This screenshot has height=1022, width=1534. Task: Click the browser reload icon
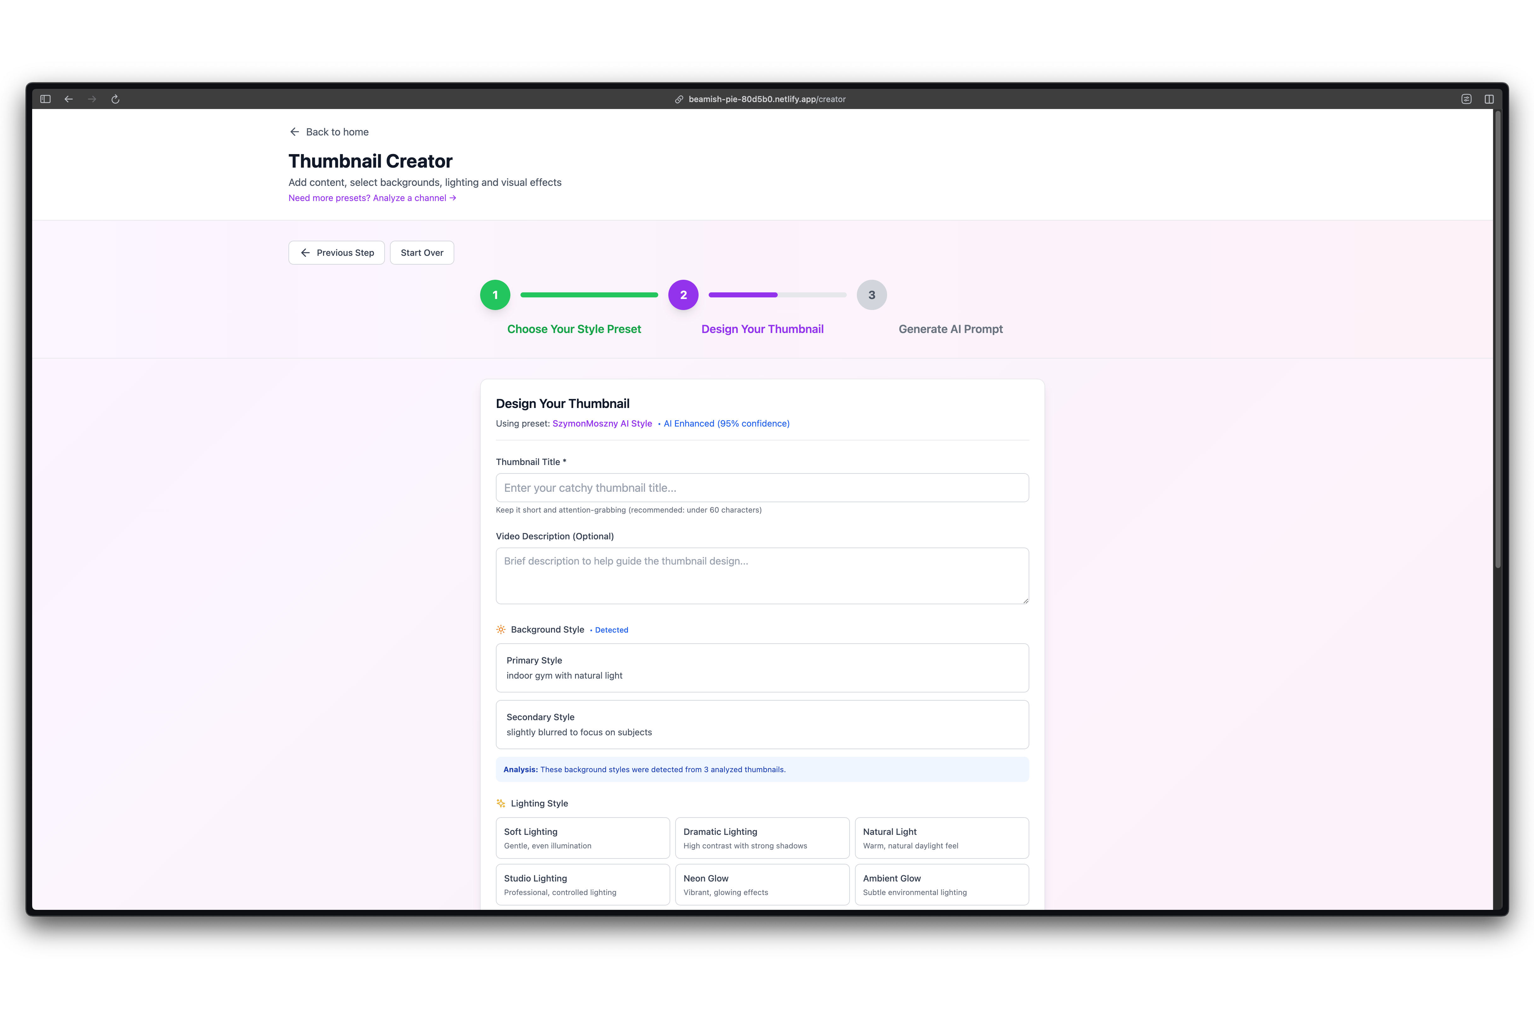click(115, 99)
